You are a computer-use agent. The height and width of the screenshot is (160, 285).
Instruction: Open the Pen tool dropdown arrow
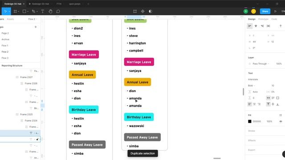37,12
